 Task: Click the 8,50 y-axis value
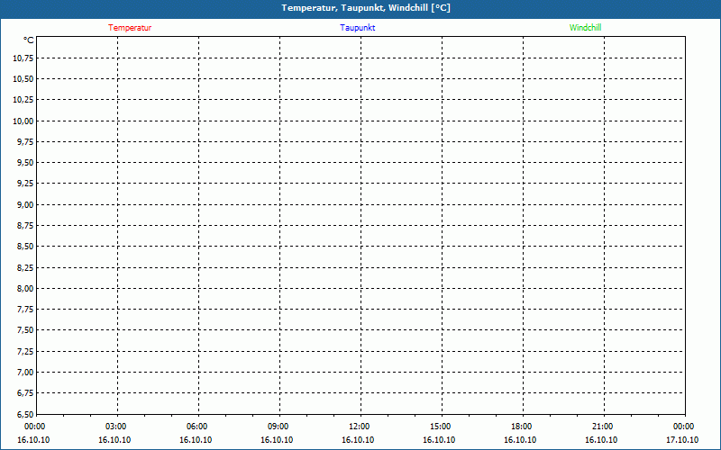pyautogui.click(x=25, y=247)
